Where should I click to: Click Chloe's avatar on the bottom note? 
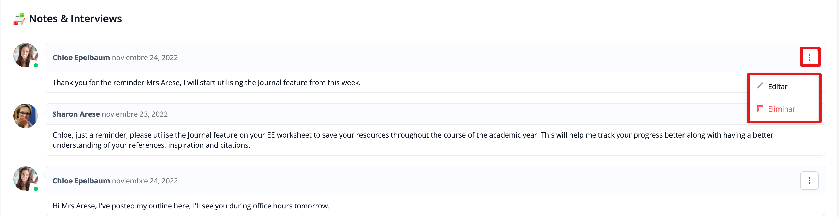25,179
